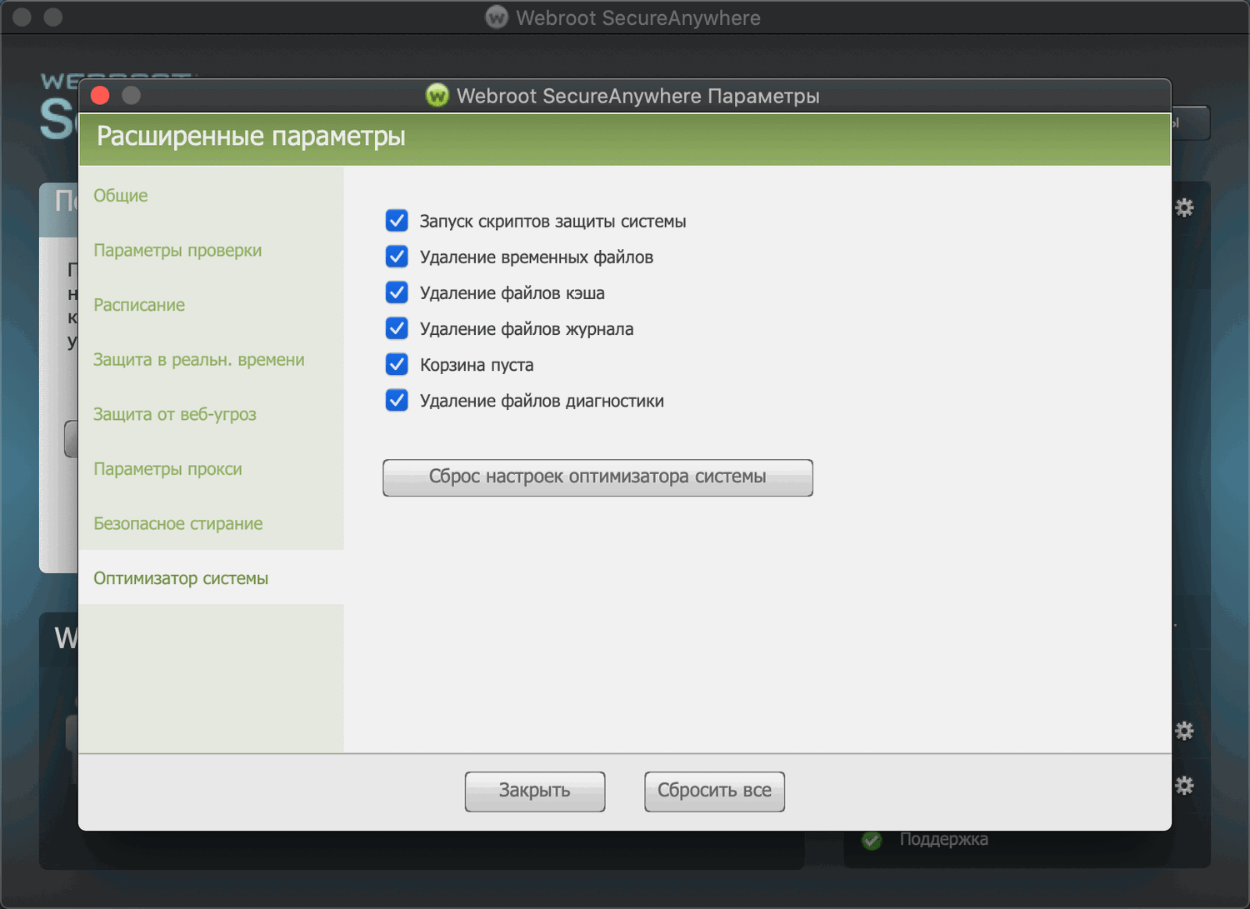Click the Закрыть button
Image resolution: width=1250 pixels, height=909 pixels.
(x=535, y=791)
